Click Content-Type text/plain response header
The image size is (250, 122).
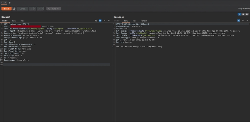pos(137,38)
